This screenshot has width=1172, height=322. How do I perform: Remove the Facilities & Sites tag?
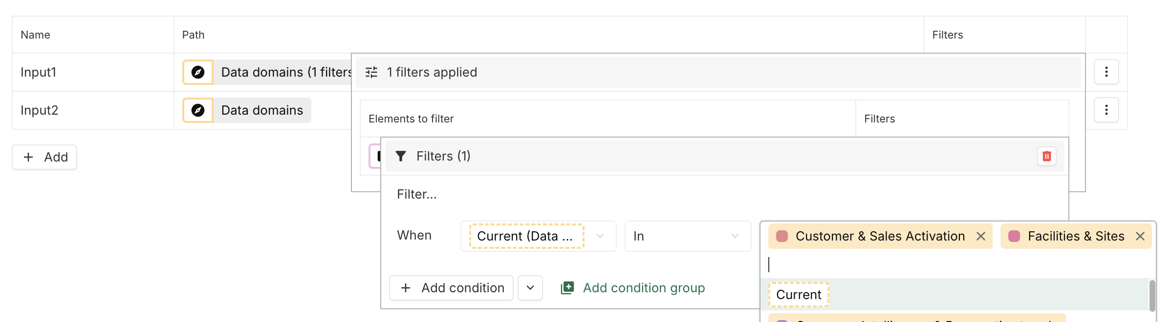(1140, 236)
